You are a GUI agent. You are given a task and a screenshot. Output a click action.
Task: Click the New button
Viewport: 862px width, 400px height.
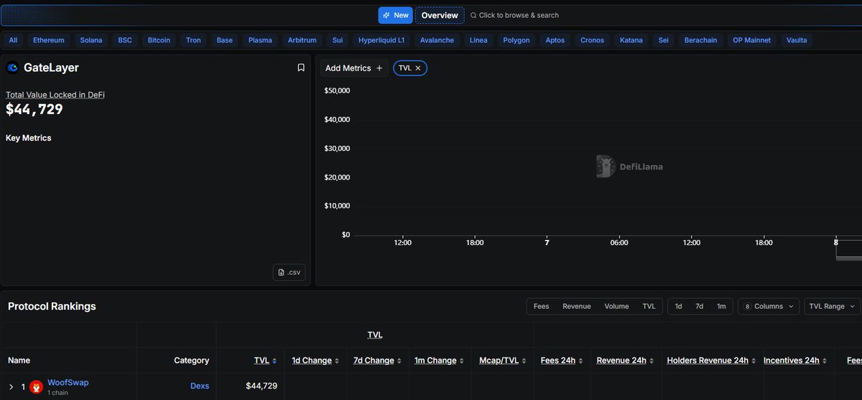pos(396,15)
